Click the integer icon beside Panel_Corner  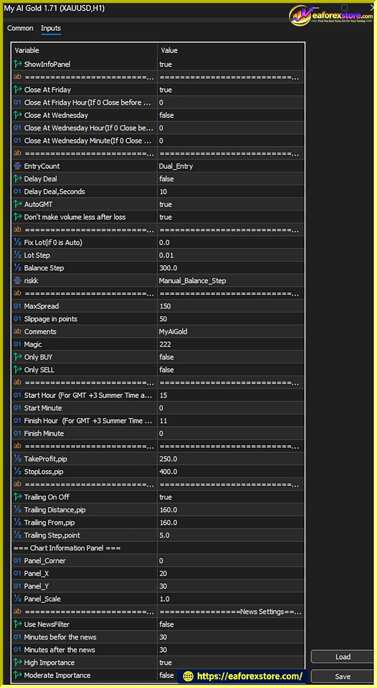[x=17, y=561]
